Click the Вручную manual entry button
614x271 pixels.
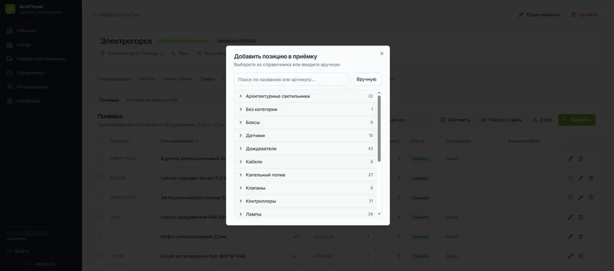(x=366, y=79)
